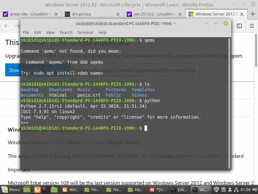Close the 'Windows Server 2012' Firefox tab
Screen dimensions: 258x194
coord(242,14)
